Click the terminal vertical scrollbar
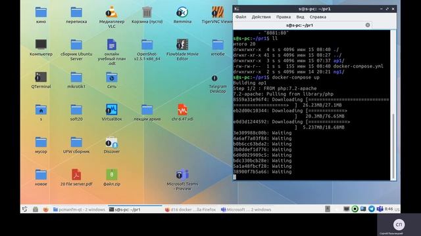This screenshot has width=421, height=236. click(x=393, y=146)
